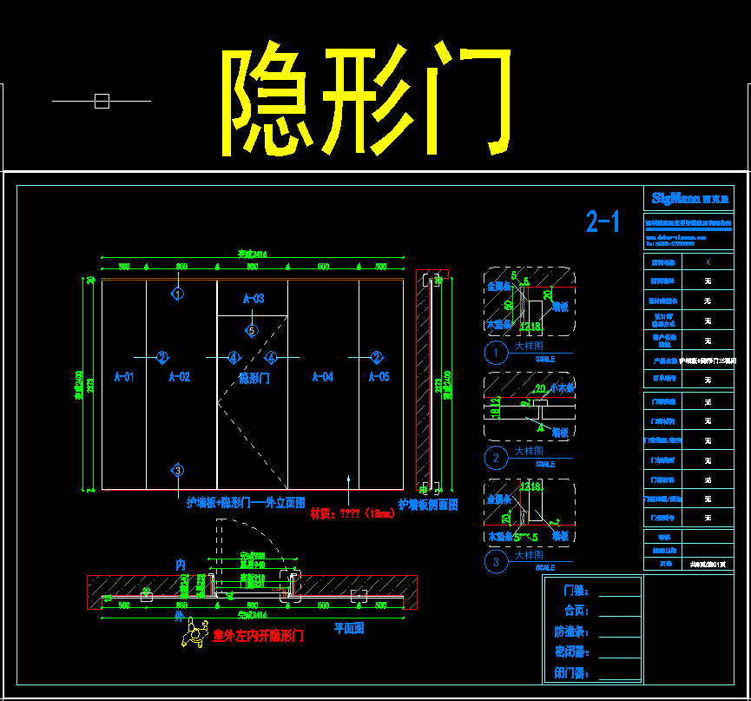Click the 门缝: field label
Viewport: 751px width, 701px height.
tap(576, 591)
